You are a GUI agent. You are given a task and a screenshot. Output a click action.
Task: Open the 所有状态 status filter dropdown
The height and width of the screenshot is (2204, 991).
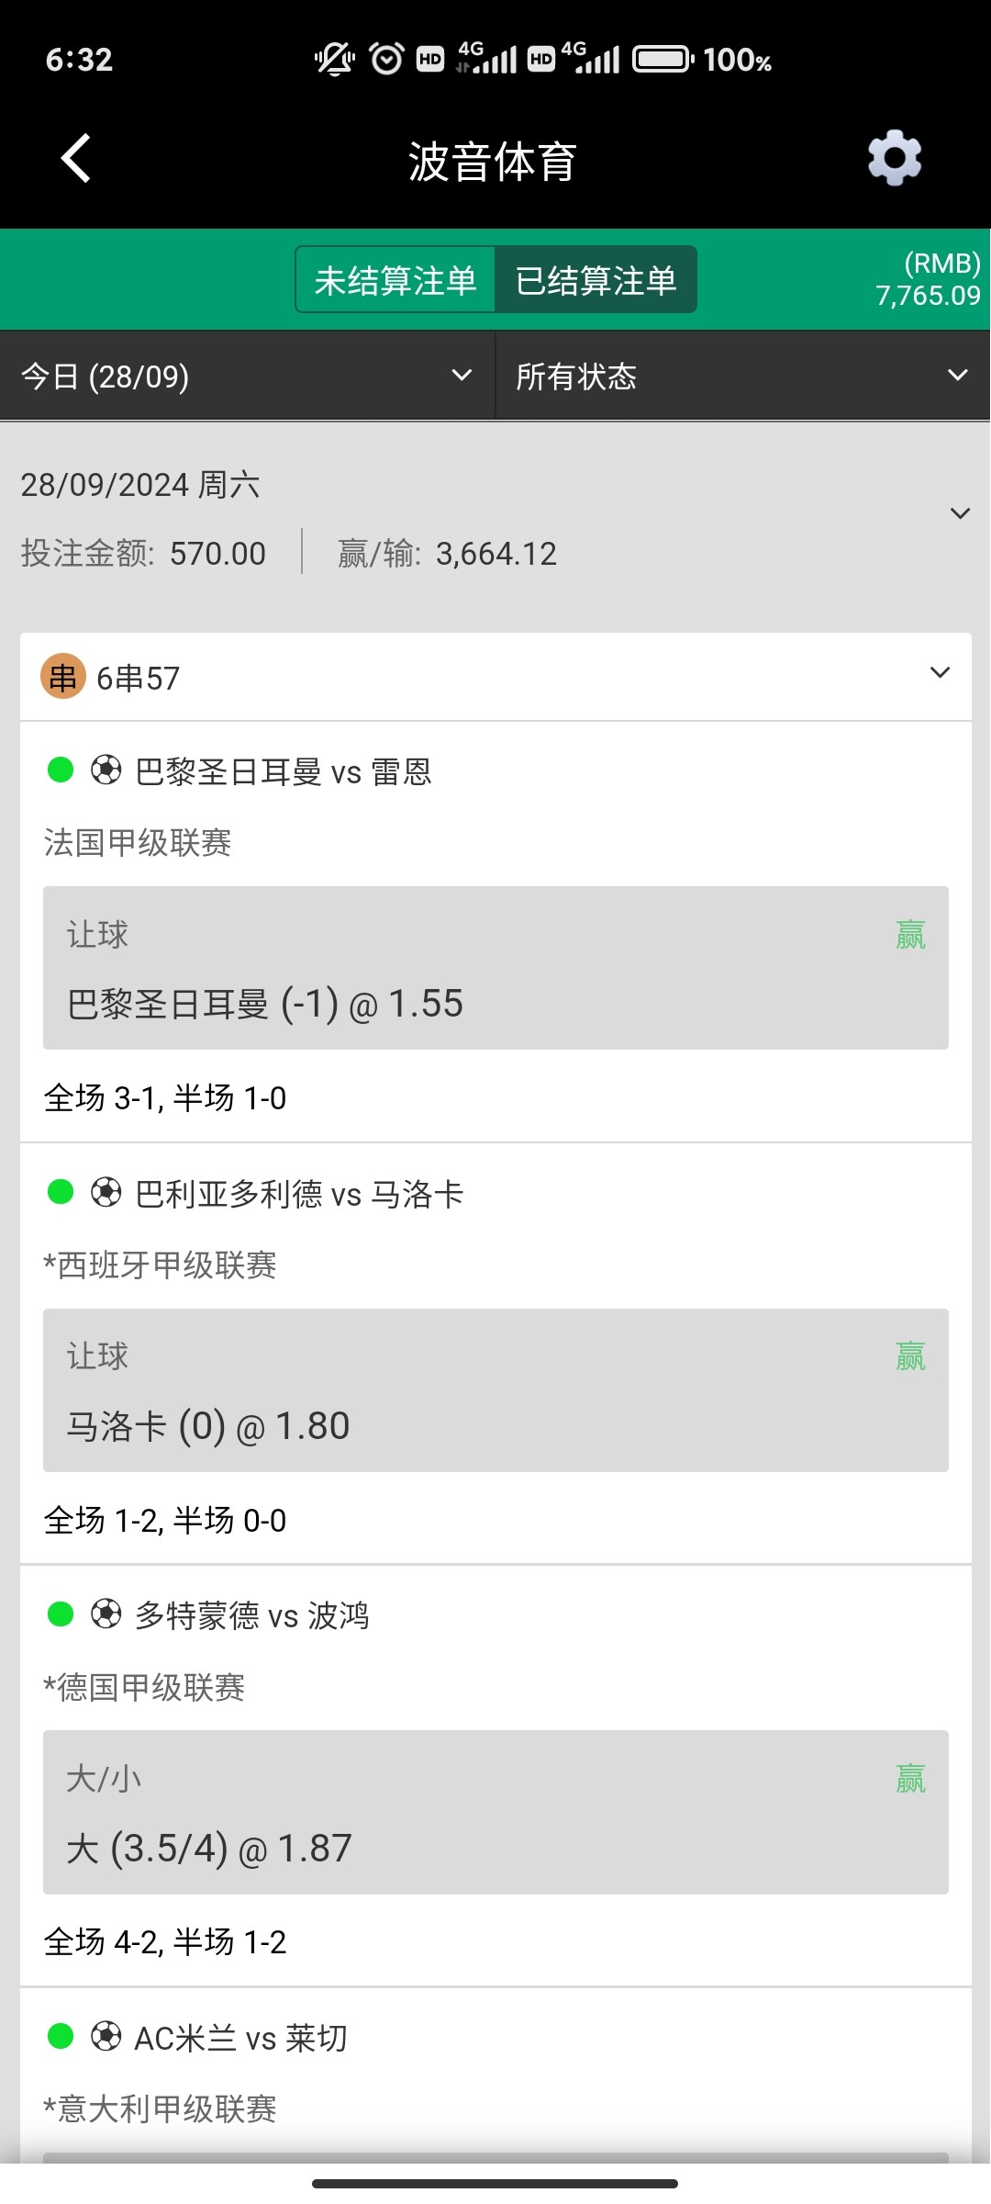tap(741, 376)
